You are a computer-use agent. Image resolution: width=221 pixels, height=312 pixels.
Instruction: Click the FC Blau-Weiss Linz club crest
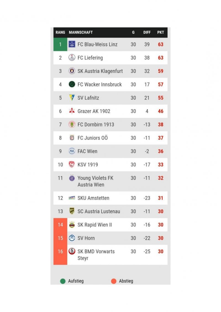click(72, 44)
